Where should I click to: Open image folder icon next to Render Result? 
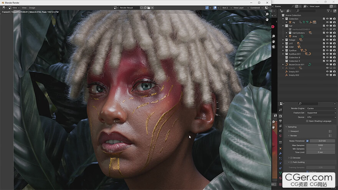click(149, 8)
